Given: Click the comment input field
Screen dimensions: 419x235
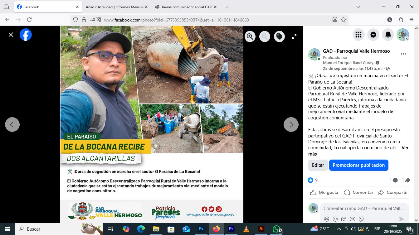Looking at the screenshot, I should 363,208.
